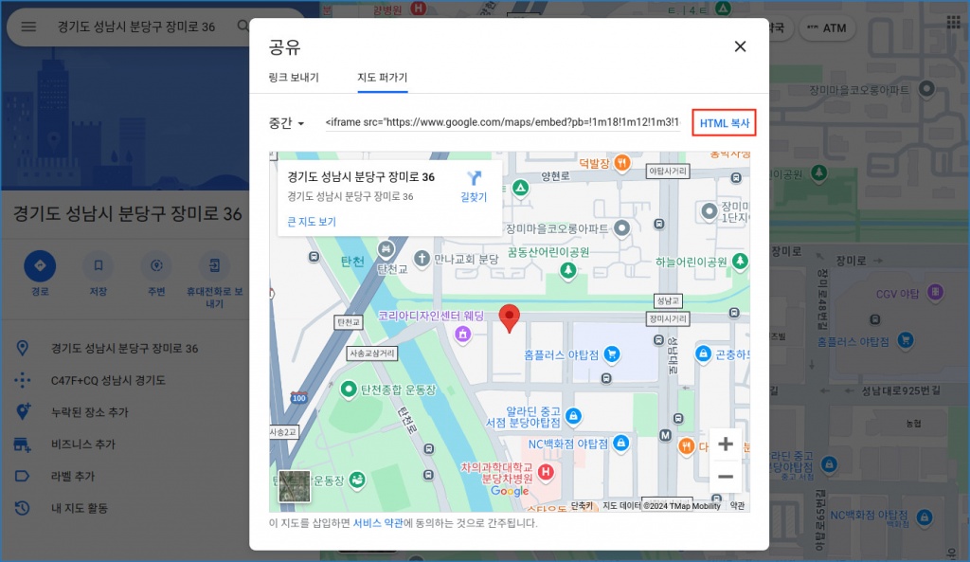
Task: Zoom out with the minus button
Action: click(x=726, y=476)
